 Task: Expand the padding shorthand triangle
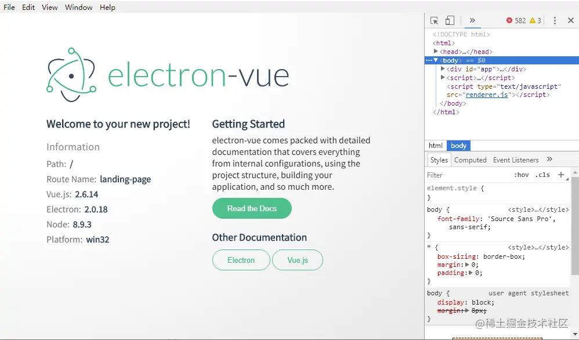(x=471, y=273)
